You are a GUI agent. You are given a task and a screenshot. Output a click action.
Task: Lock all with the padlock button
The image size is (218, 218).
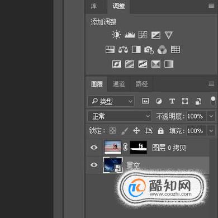[160, 131]
